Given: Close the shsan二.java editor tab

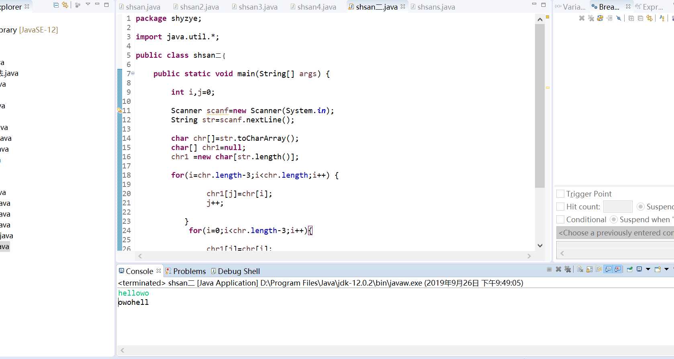Looking at the screenshot, I should (402, 6).
